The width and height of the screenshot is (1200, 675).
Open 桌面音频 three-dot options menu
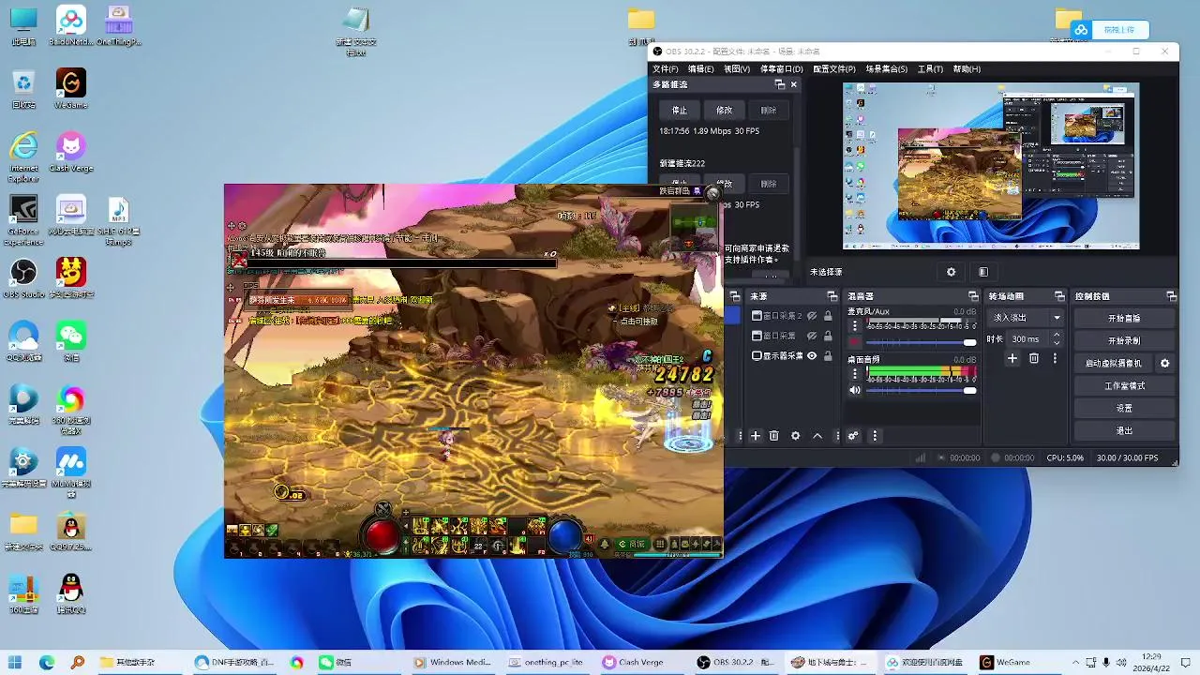point(854,374)
